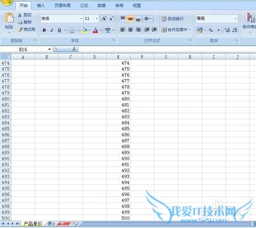Open the 表2 sheet tab
This screenshot has width=256, height=228.
click(x=51, y=223)
